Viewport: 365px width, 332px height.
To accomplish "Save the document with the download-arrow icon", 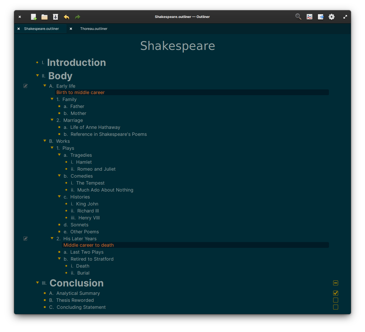I will pos(56,17).
